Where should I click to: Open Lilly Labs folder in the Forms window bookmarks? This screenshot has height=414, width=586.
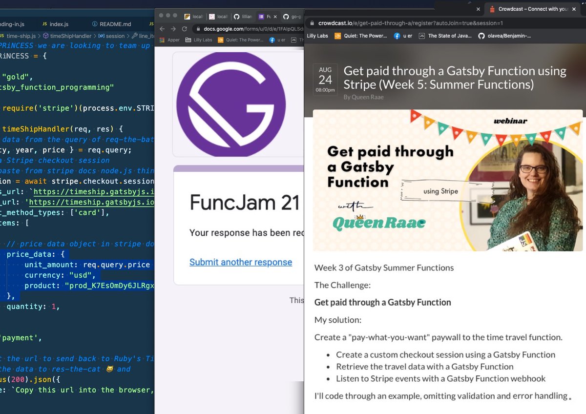pos(199,40)
